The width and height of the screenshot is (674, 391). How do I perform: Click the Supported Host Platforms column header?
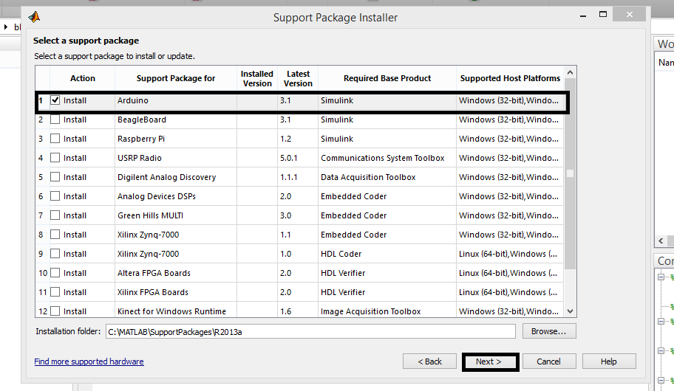(x=510, y=78)
